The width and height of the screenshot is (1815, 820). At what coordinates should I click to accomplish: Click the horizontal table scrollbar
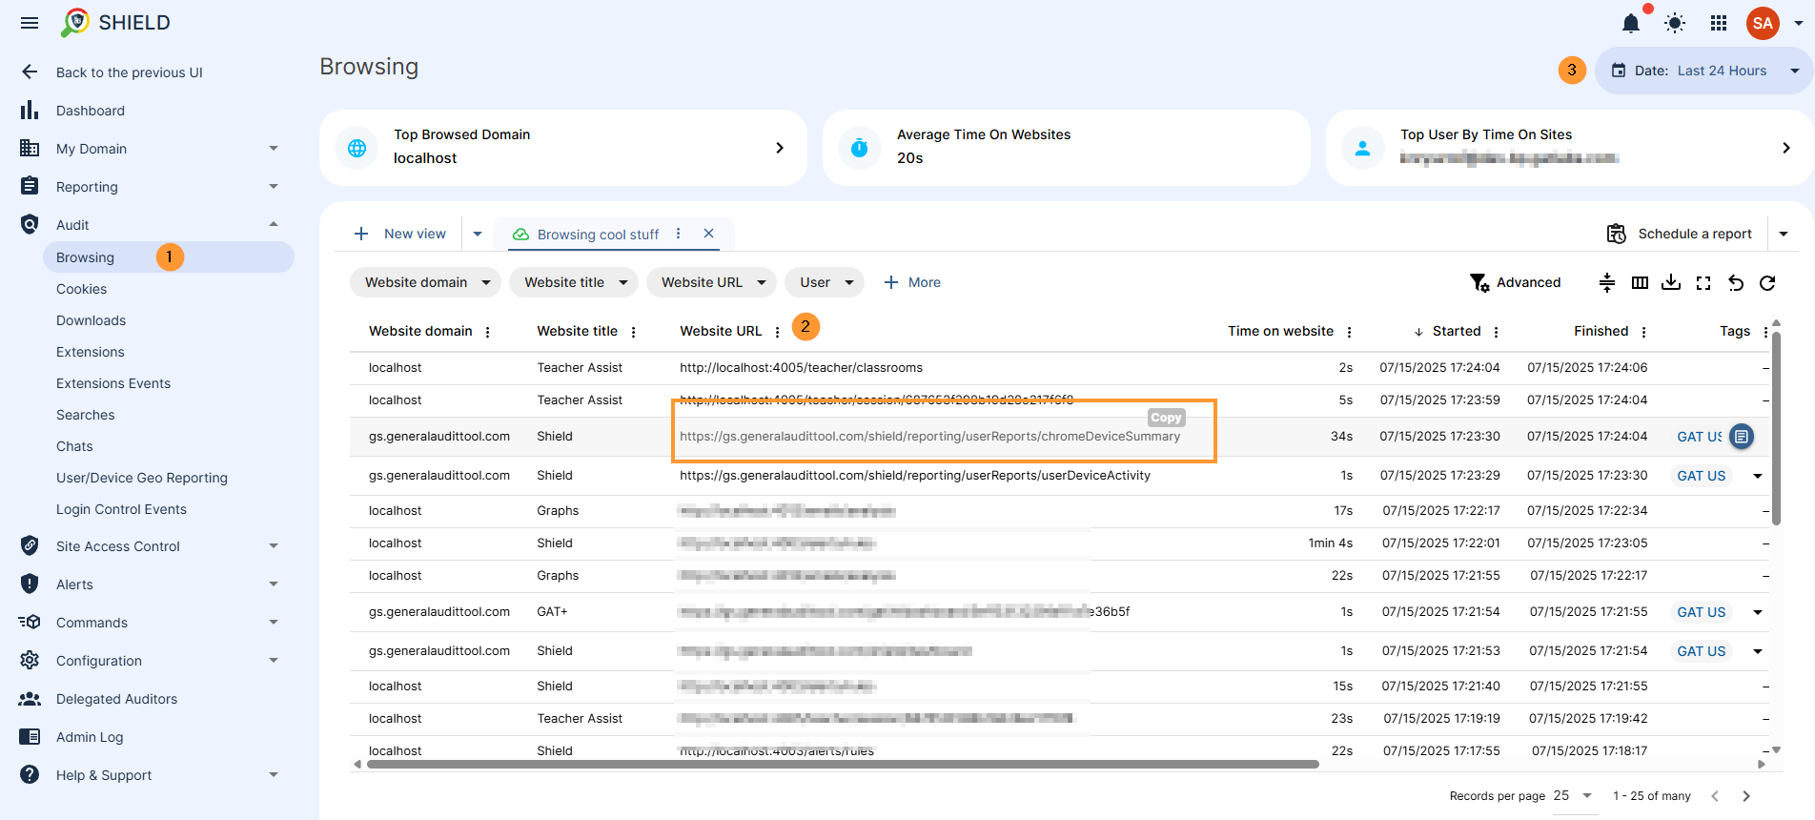843,765
